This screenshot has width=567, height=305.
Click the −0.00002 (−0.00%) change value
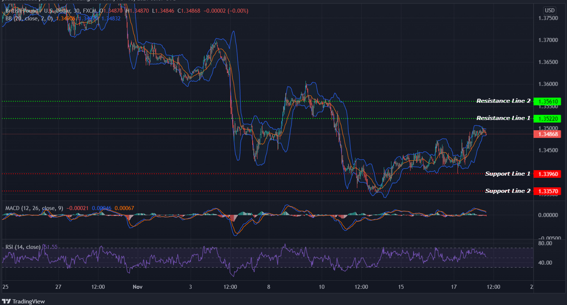click(x=226, y=11)
